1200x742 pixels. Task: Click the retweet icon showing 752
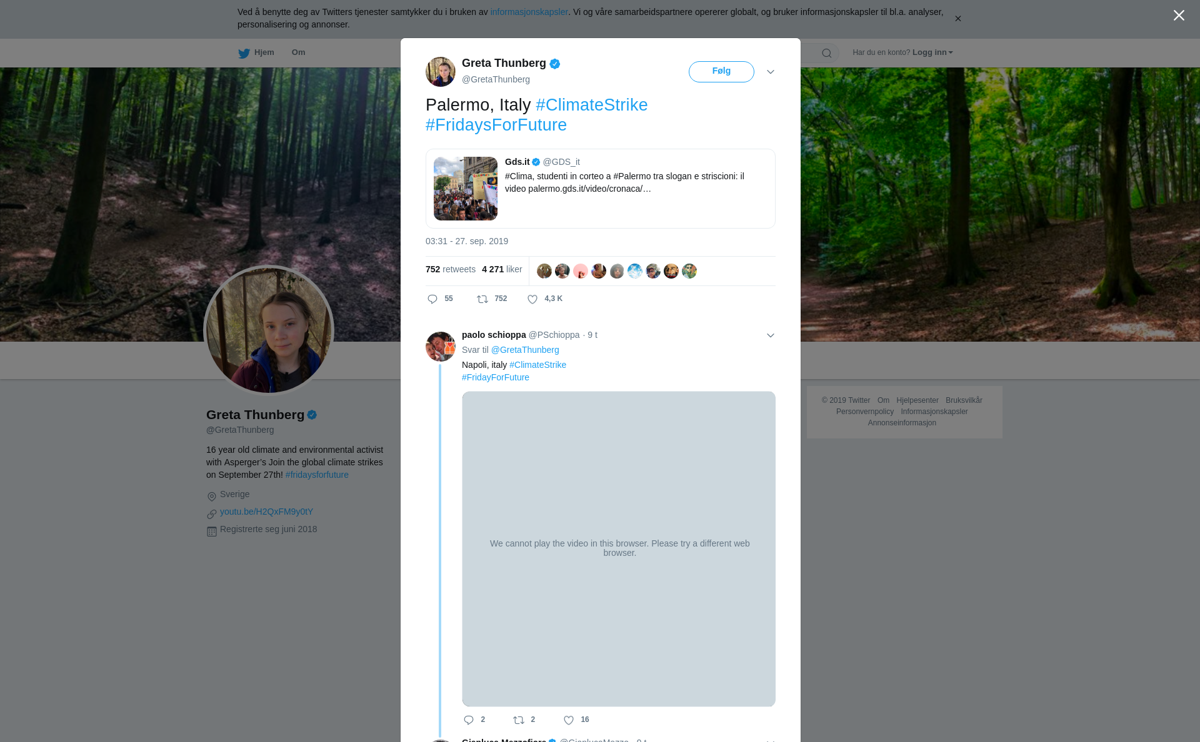pyautogui.click(x=482, y=299)
